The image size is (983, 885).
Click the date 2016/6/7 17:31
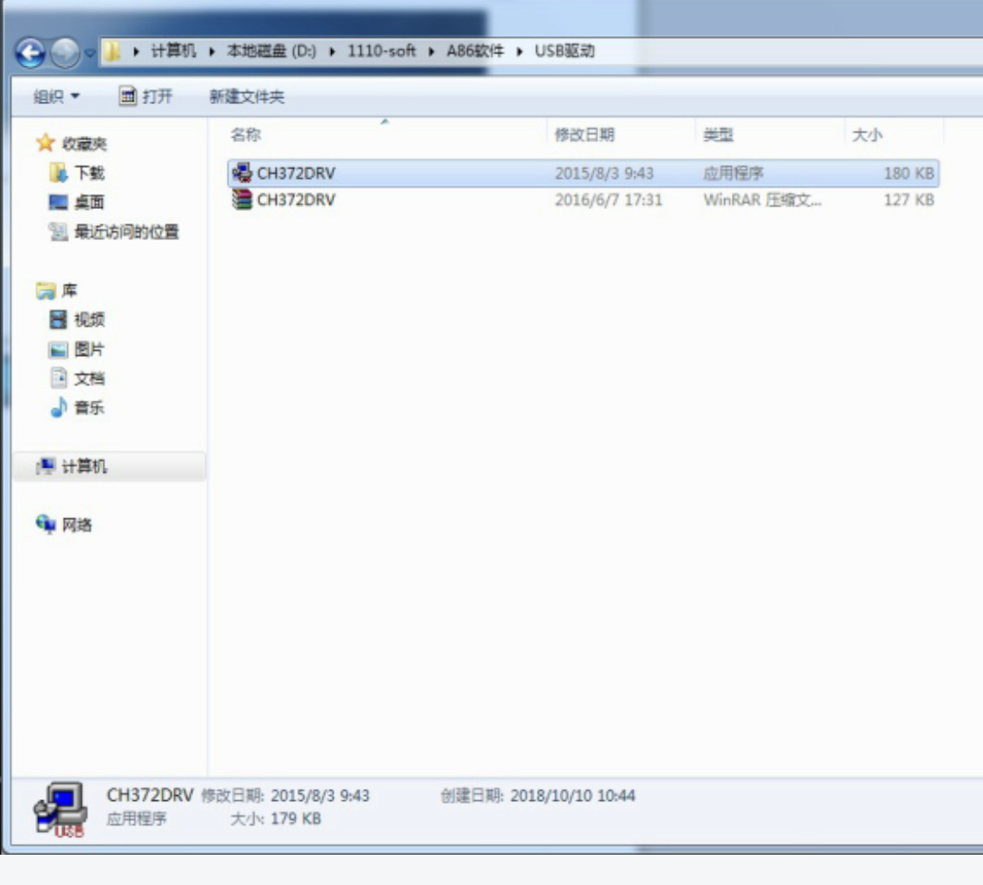point(608,200)
